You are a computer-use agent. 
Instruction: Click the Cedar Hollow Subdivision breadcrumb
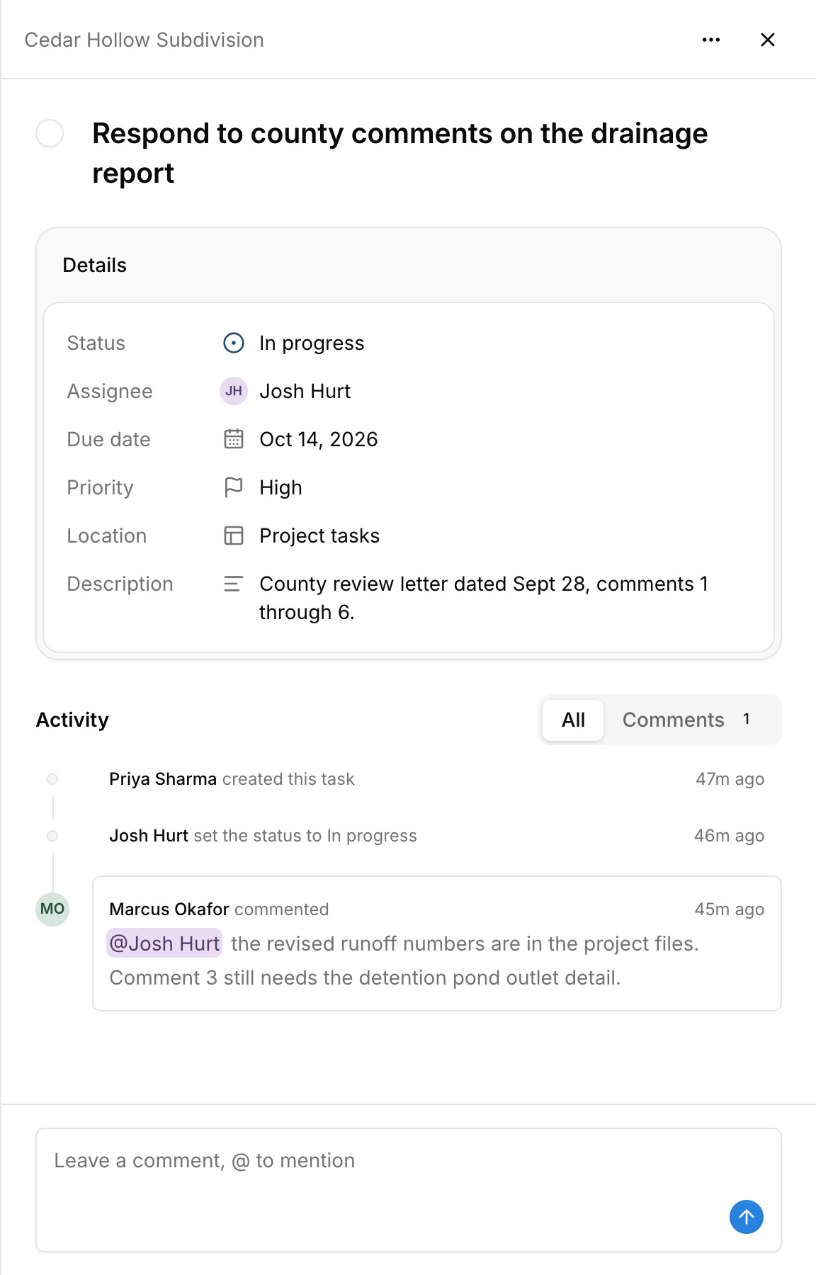tap(144, 40)
